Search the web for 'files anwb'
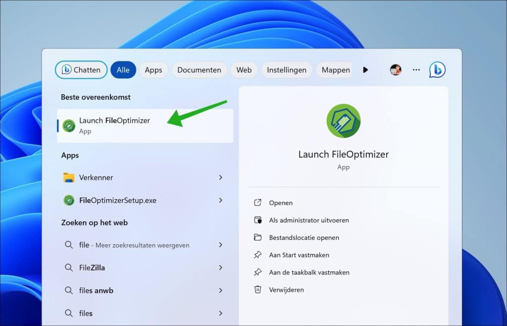 click(145, 290)
